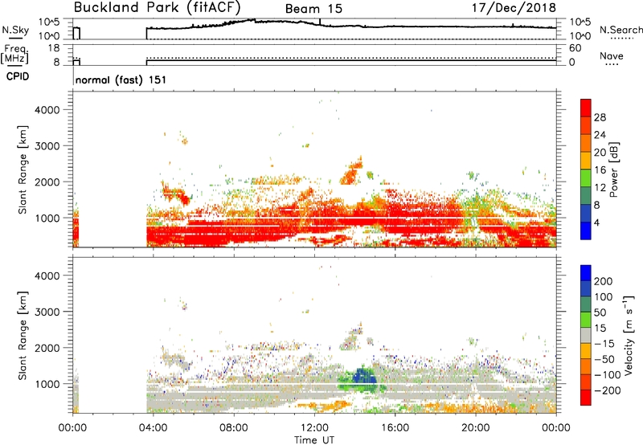Screen dimensions: 643x445
Task: Click the 'Time UT' axis label
Action: 314,440
